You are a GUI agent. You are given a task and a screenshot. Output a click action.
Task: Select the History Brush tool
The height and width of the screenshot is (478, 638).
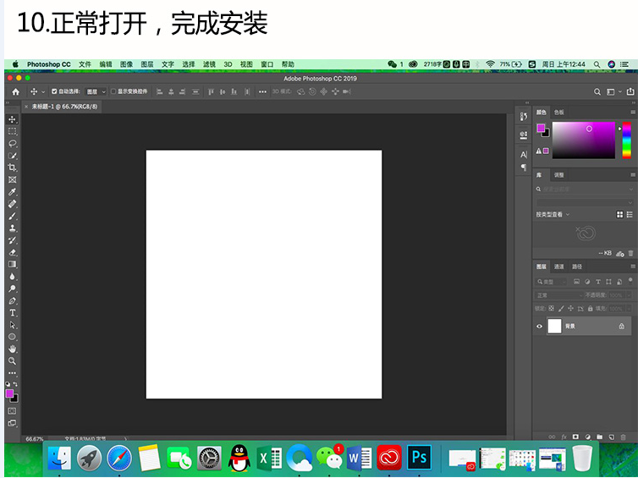[x=12, y=240]
